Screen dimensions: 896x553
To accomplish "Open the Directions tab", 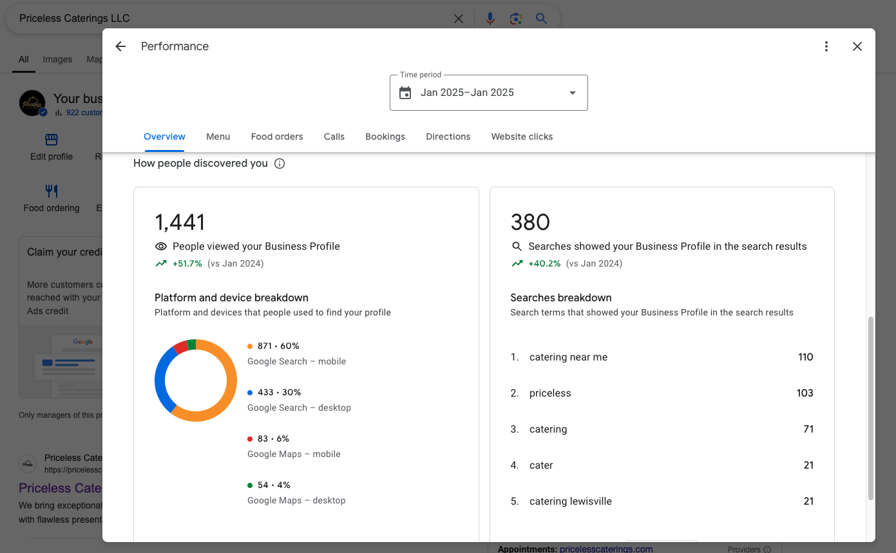I will pos(448,136).
